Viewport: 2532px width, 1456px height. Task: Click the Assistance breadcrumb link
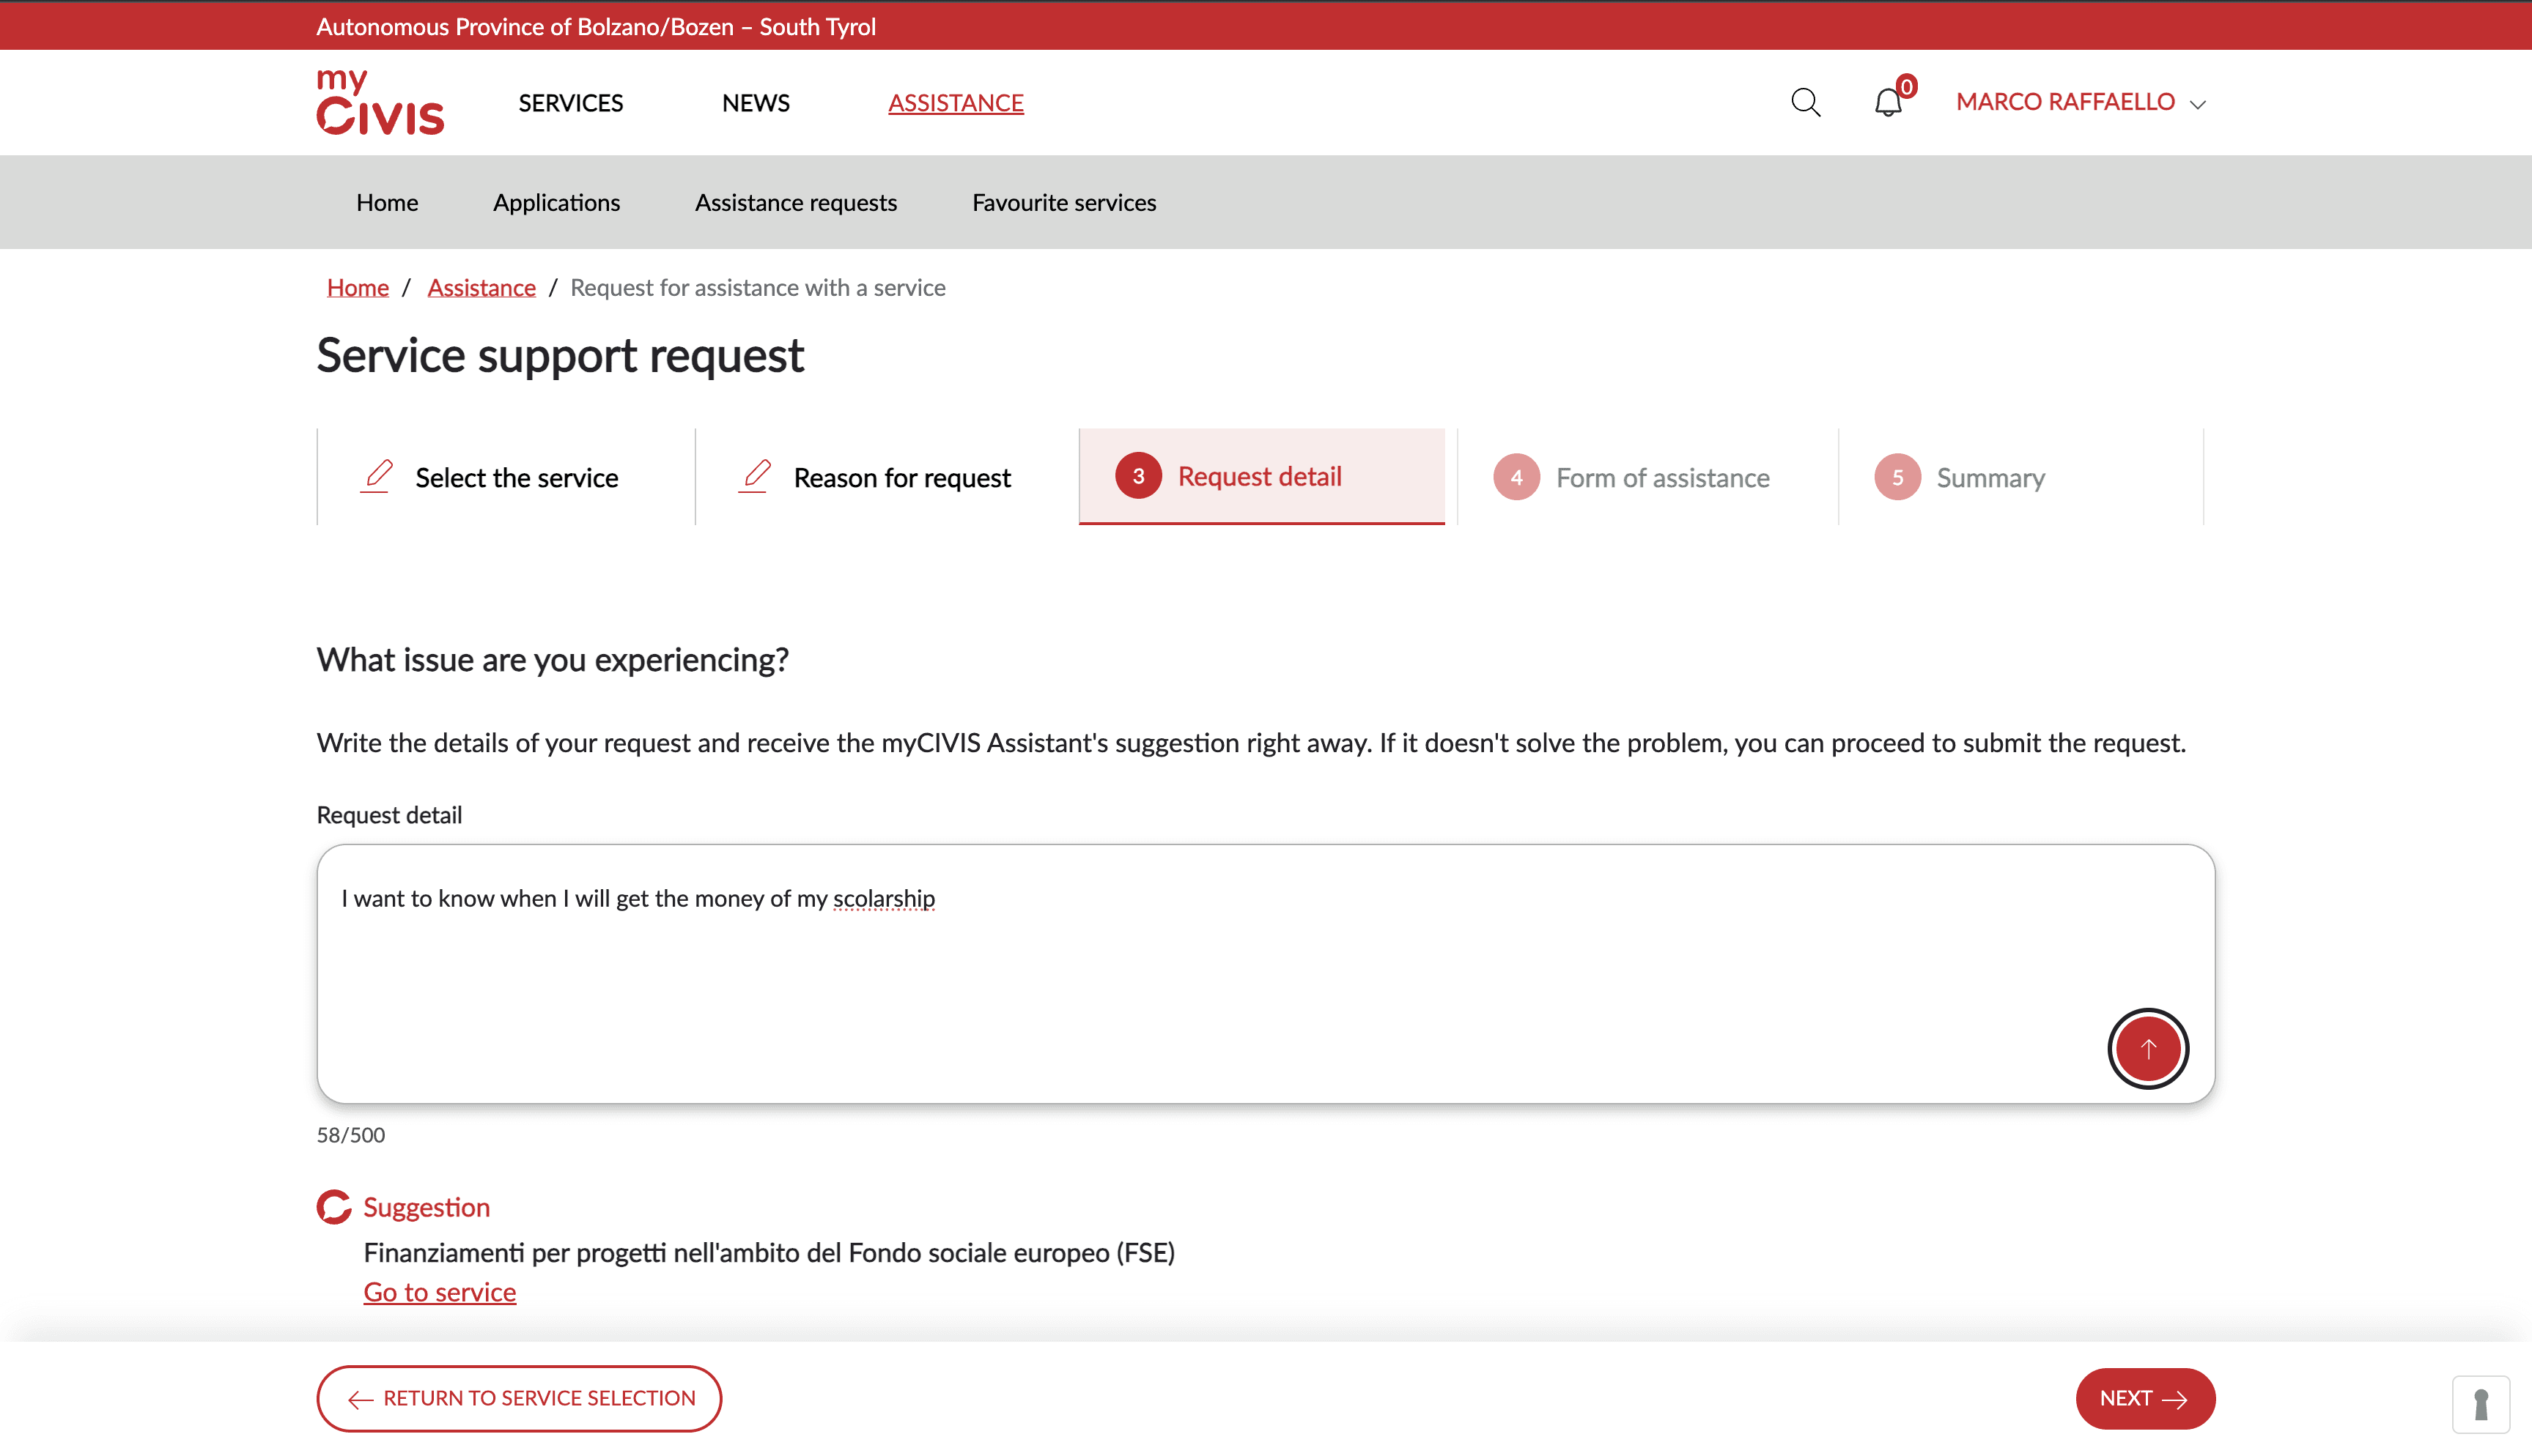coord(481,288)
